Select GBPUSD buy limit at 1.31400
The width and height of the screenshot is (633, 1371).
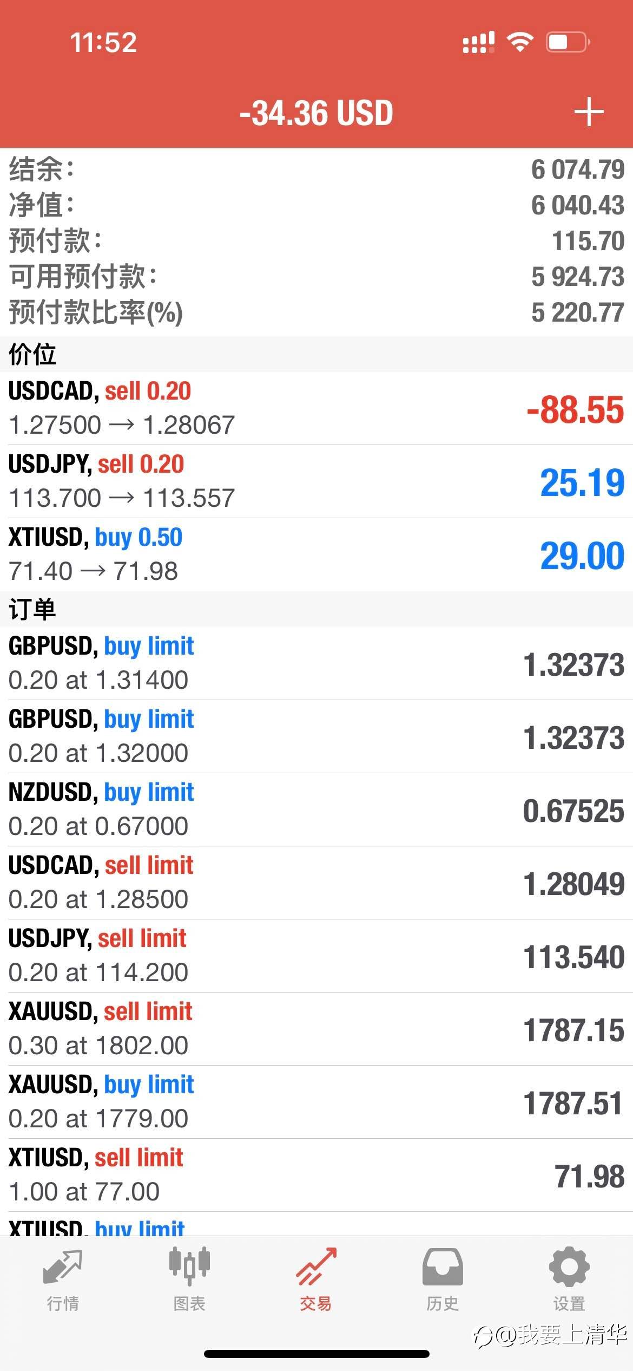[x=316, y=663]
